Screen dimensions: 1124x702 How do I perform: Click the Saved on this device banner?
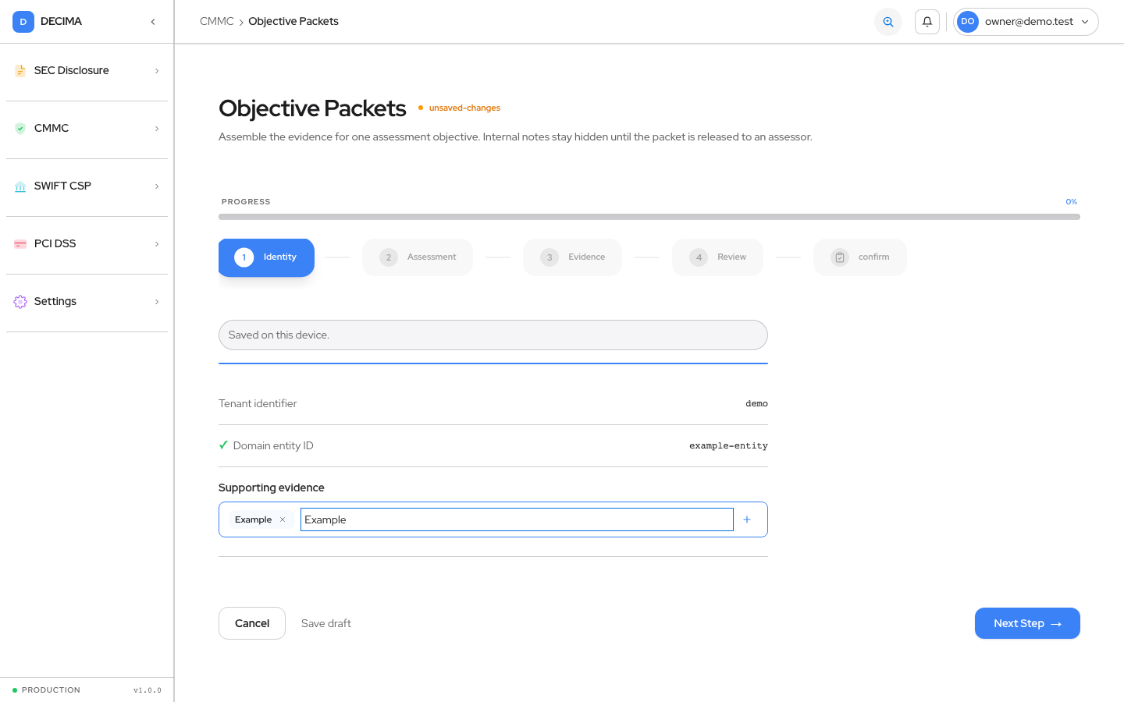tap(493, 335)
